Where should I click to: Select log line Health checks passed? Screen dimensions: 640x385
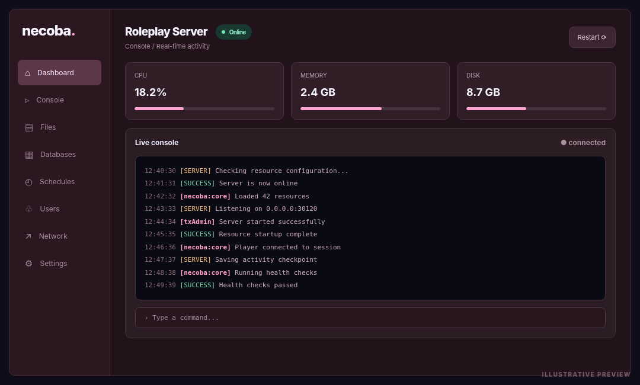tap(221, 285)
